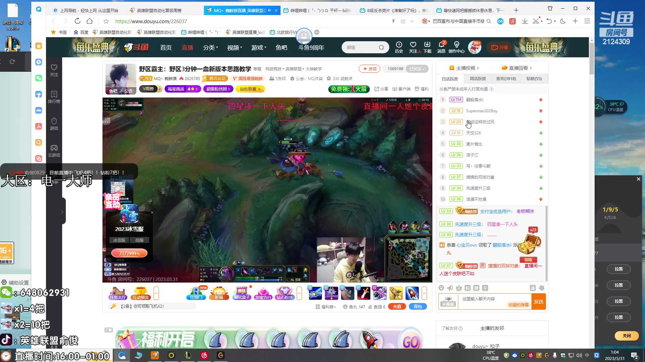Open the Ranking (排行榜) sidebar icon
645x362 pixels.
[54, 97]
